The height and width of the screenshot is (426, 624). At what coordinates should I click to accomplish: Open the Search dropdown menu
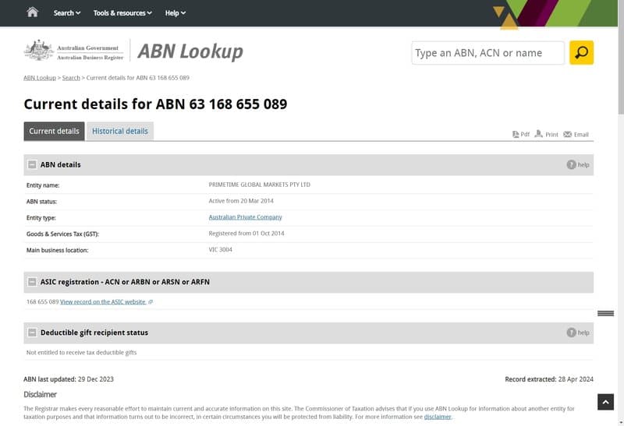(x=66, y=12)
